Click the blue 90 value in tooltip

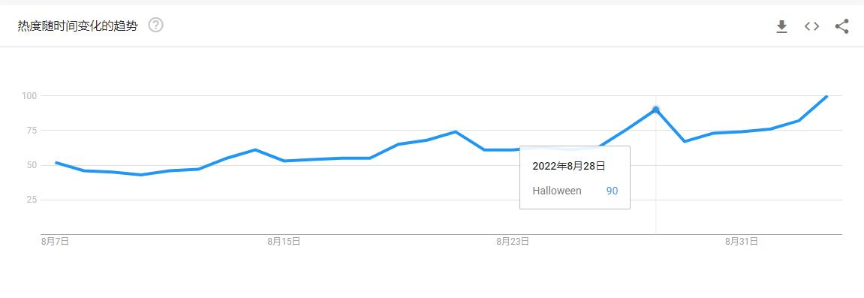click(613, 191)
